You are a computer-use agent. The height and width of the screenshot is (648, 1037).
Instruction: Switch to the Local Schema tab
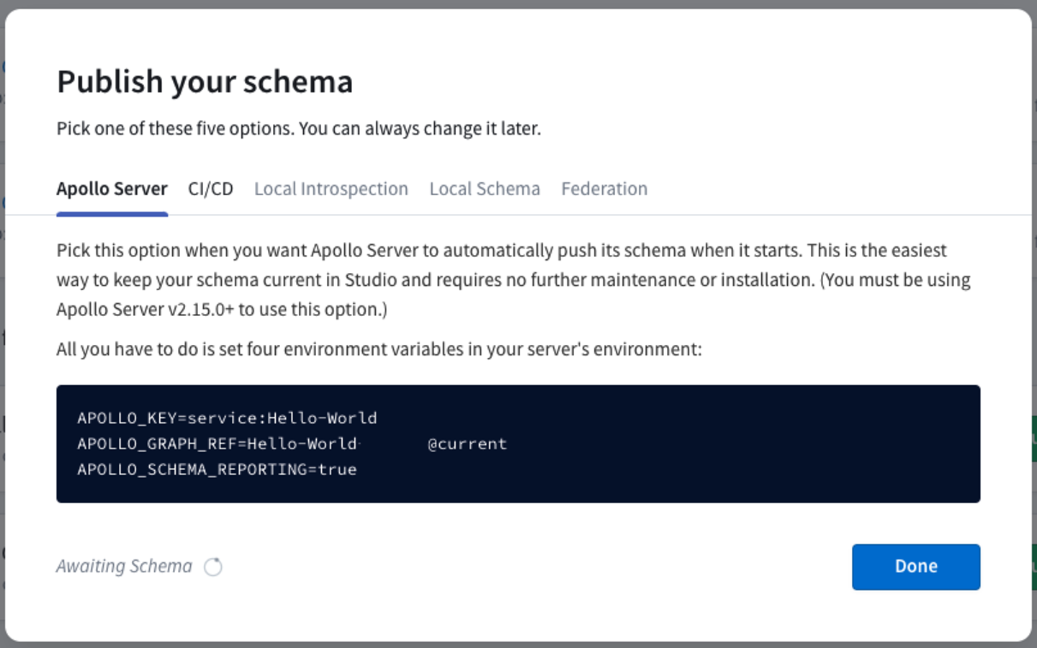pyautogui.click(x=485, y=189)
